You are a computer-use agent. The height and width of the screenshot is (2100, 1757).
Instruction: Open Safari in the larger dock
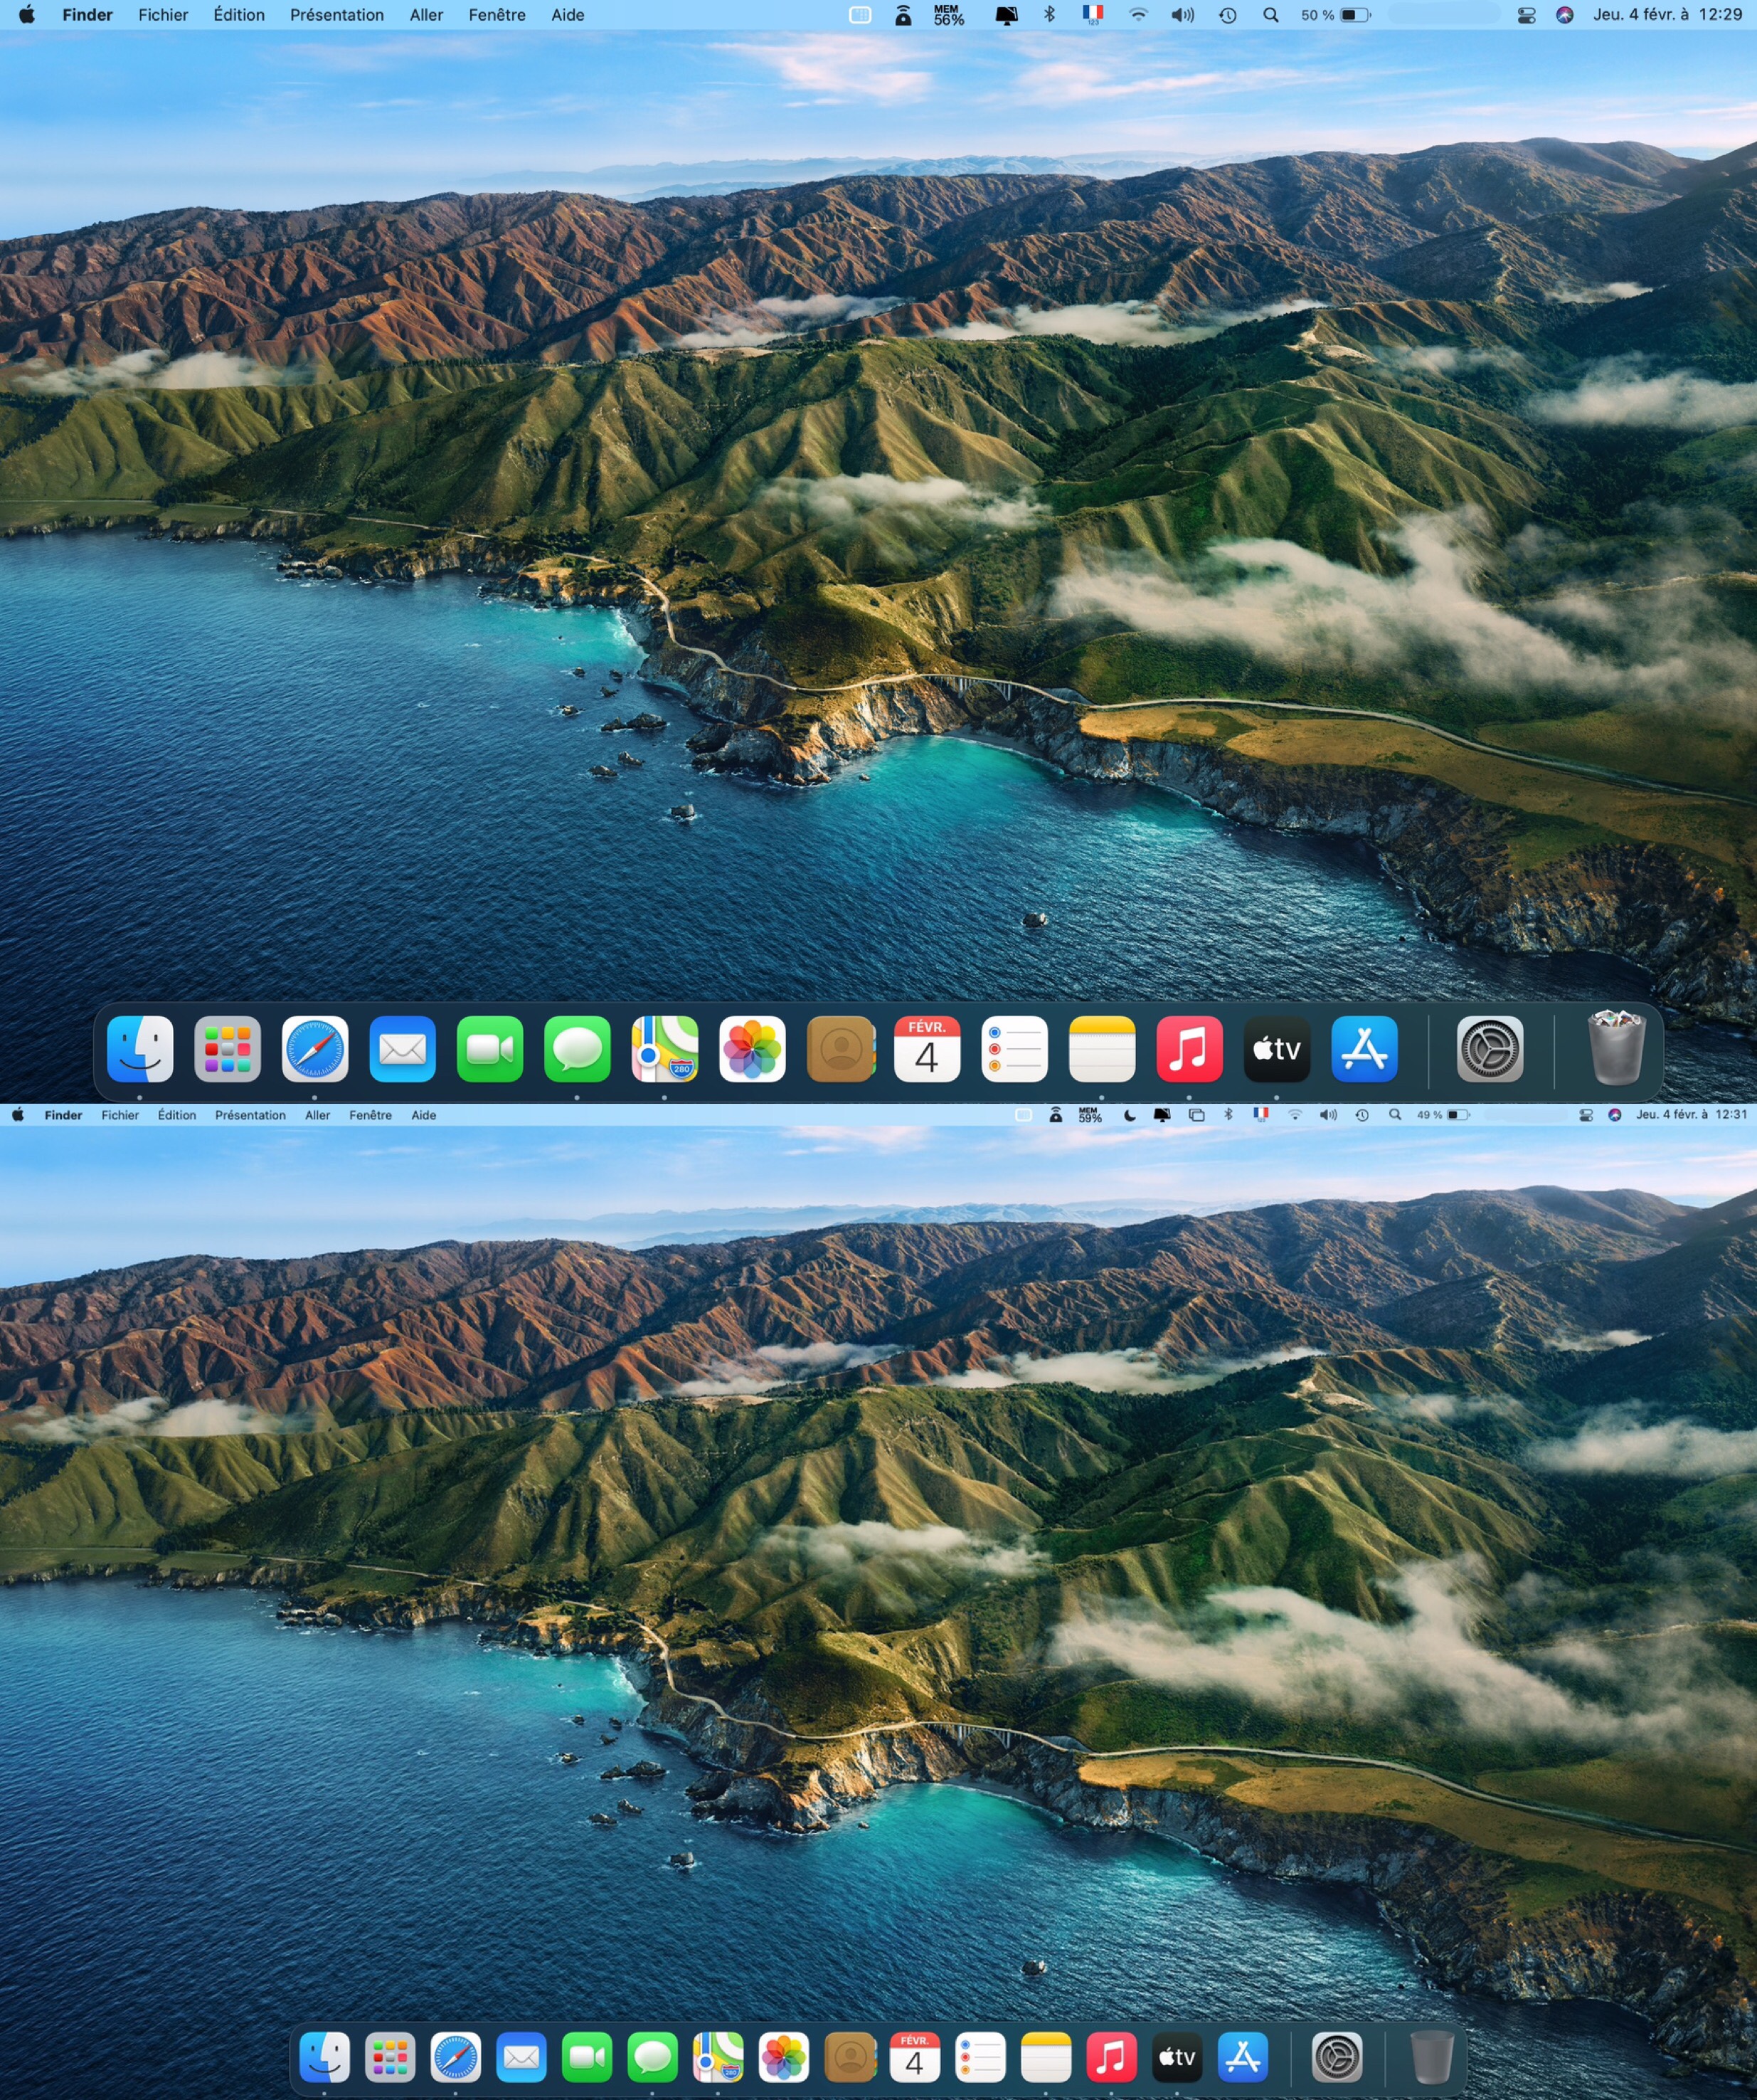pos(315,1049)
